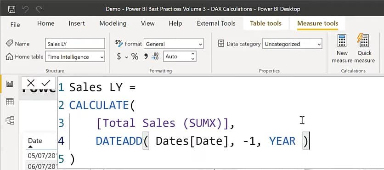The width and height of the screenshot is (384, 170).
Task: Switch to Data view icon
Action: (10, 102)
